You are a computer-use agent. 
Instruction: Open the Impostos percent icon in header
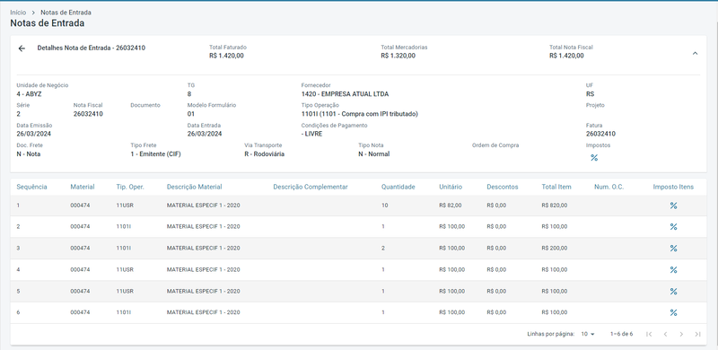coord(594,158)
